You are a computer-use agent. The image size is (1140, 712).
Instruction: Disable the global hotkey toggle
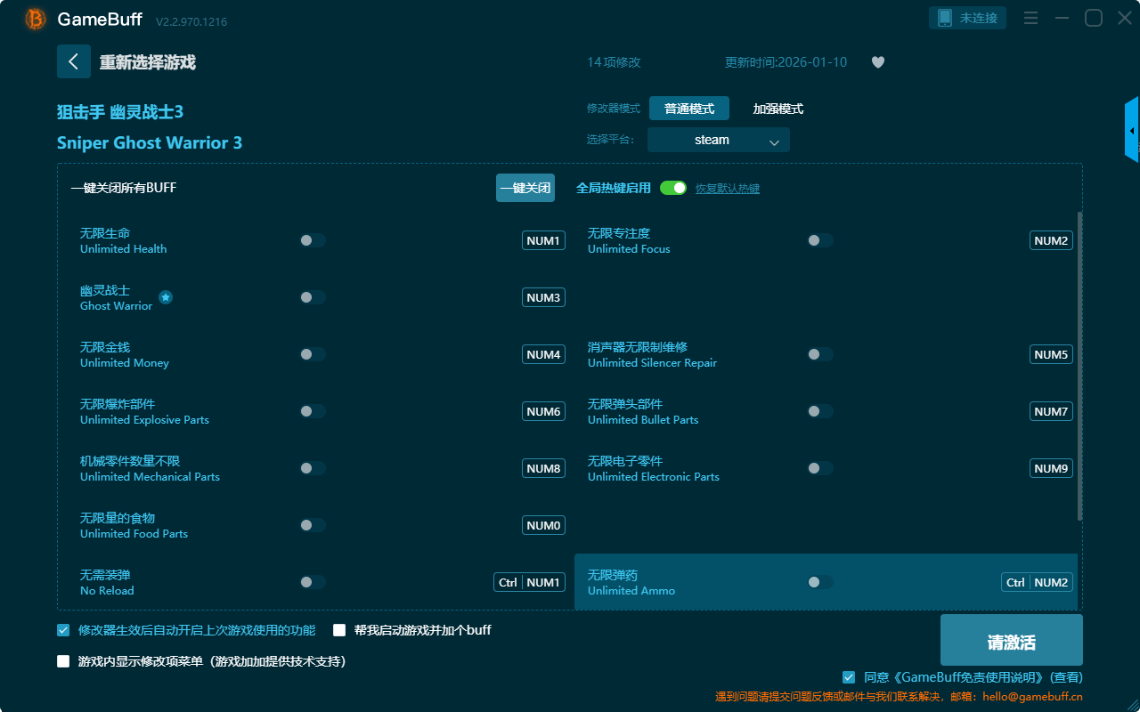[x=673, y=188]
